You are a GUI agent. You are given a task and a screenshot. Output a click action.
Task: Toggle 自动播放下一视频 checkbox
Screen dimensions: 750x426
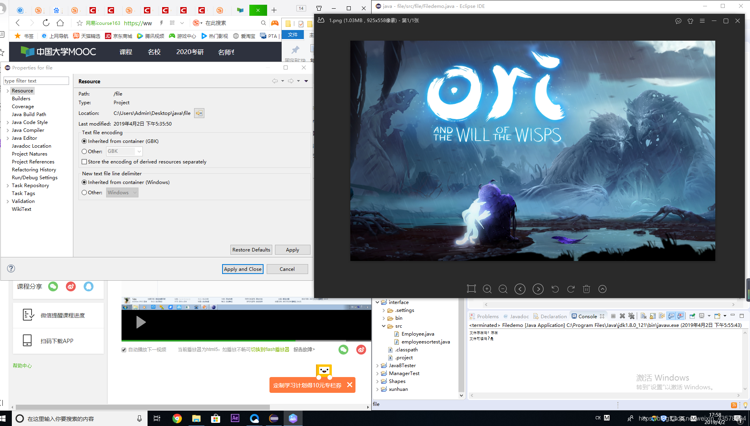tap(124, 350)
